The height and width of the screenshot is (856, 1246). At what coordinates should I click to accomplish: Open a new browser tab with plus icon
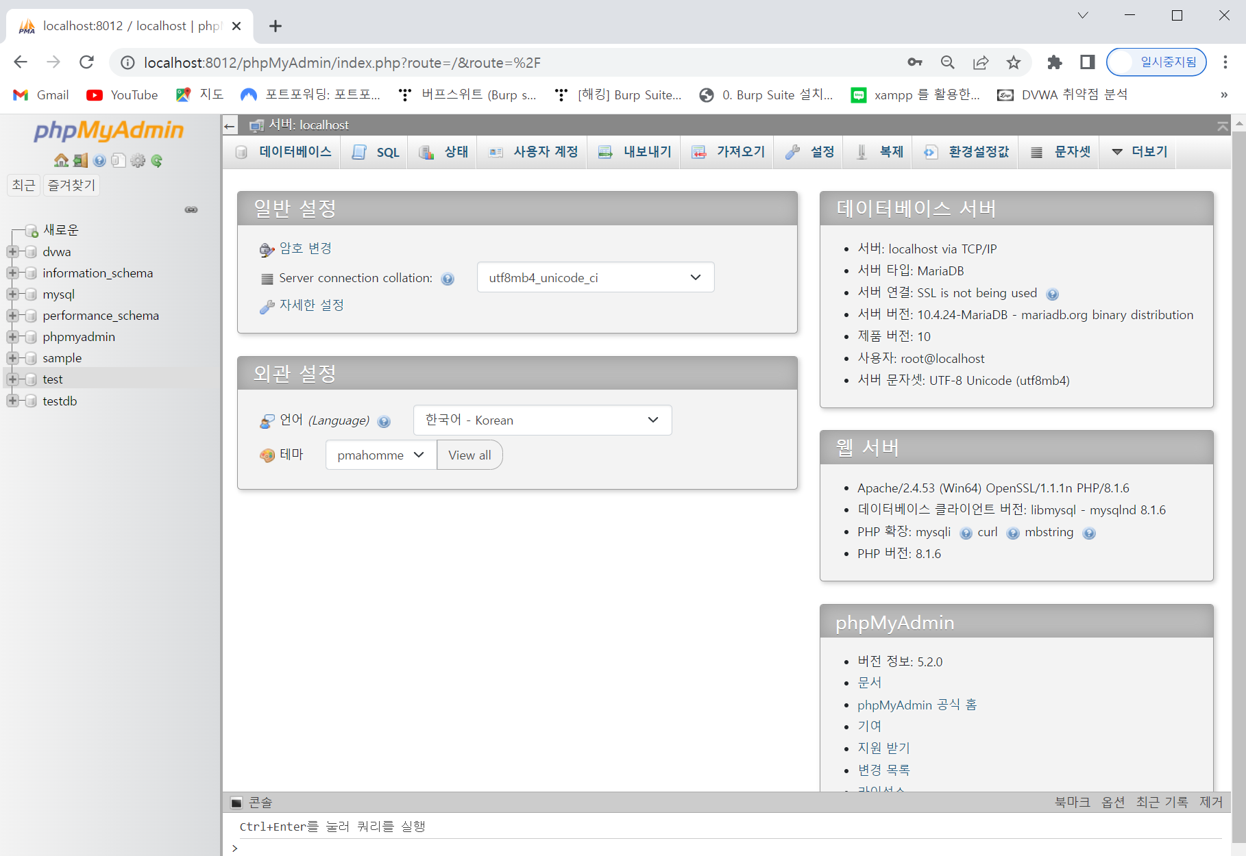click(276, 26)
